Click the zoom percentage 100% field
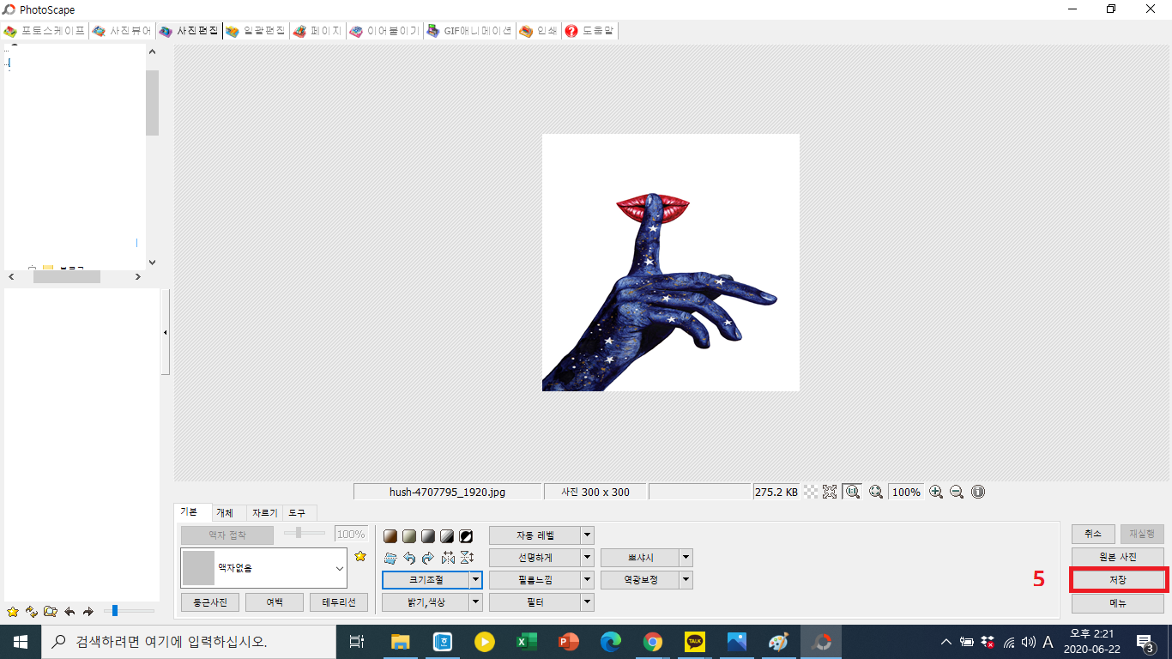 click(x=906, y=492)
